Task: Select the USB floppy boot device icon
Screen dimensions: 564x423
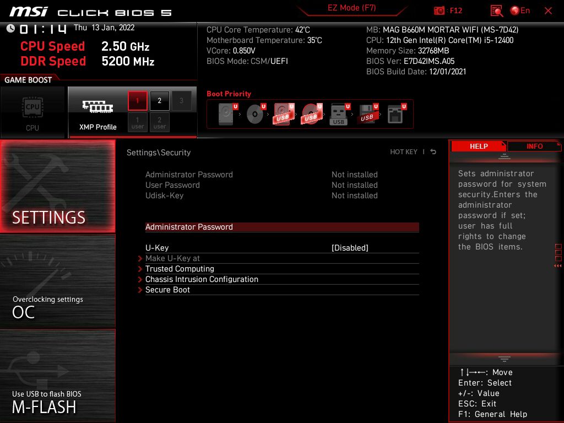Action: pyautogui.click(x=368, y=114)
